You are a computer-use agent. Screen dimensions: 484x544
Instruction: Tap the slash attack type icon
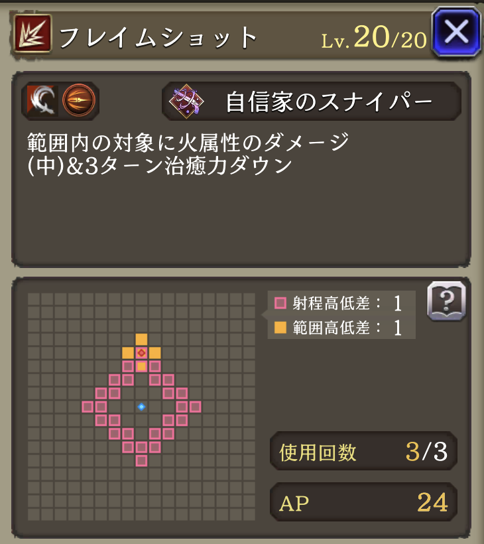tap(42, 100)
